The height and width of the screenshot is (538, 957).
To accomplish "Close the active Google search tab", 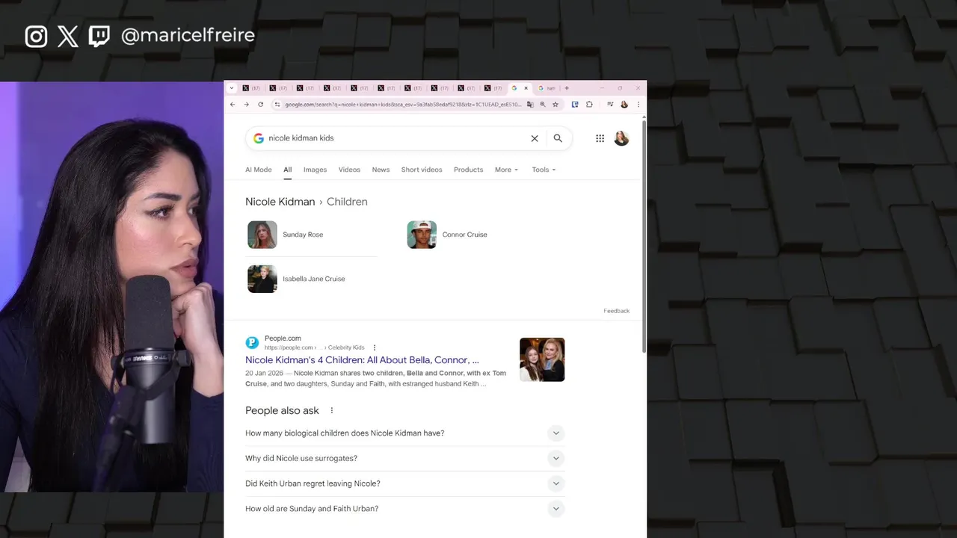I will point(526,88).
